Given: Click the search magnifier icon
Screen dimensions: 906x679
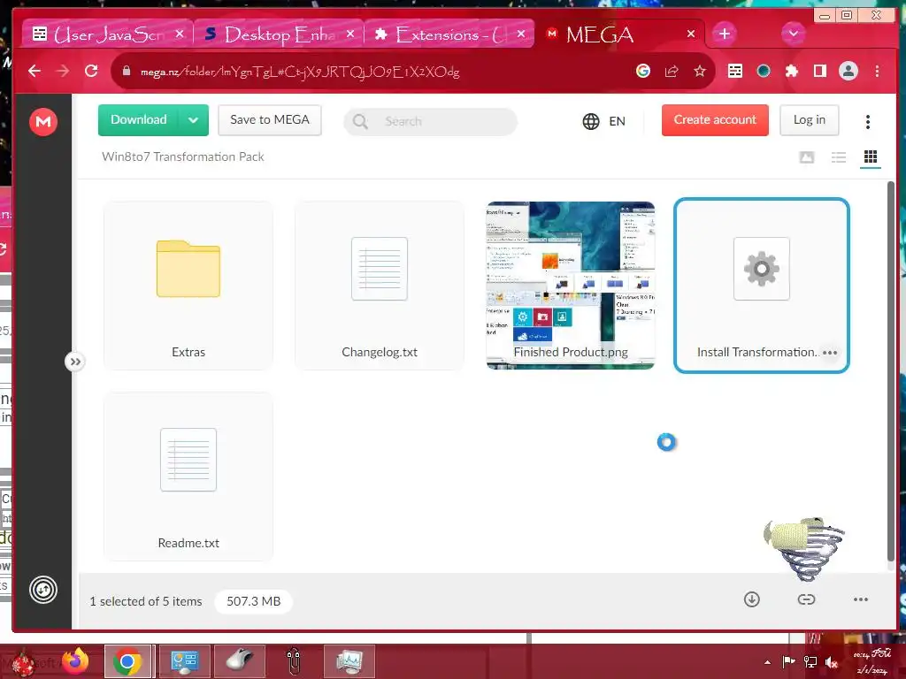Looking at the screenshot, I should click(360, 121).
